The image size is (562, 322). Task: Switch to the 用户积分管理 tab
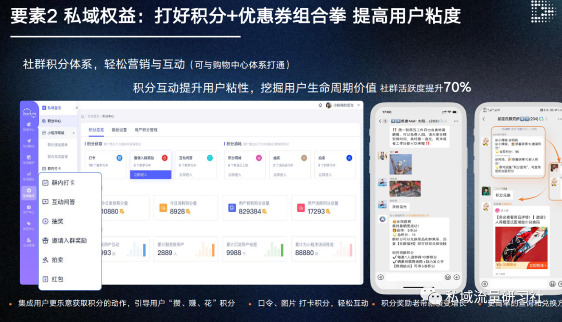(146, 130)
